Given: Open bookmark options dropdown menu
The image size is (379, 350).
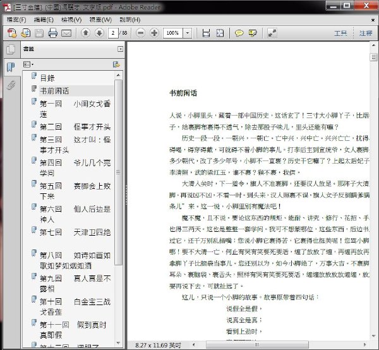Looking at the screenshot, I should tap(28, 64).
